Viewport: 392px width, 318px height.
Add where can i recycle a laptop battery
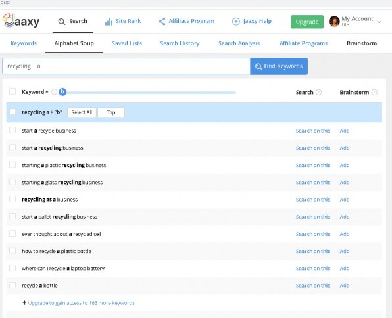click(345, 268)
